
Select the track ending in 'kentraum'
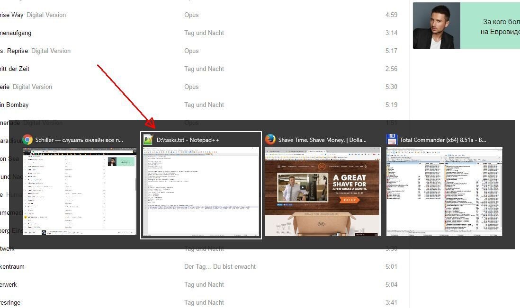point(12,267)
